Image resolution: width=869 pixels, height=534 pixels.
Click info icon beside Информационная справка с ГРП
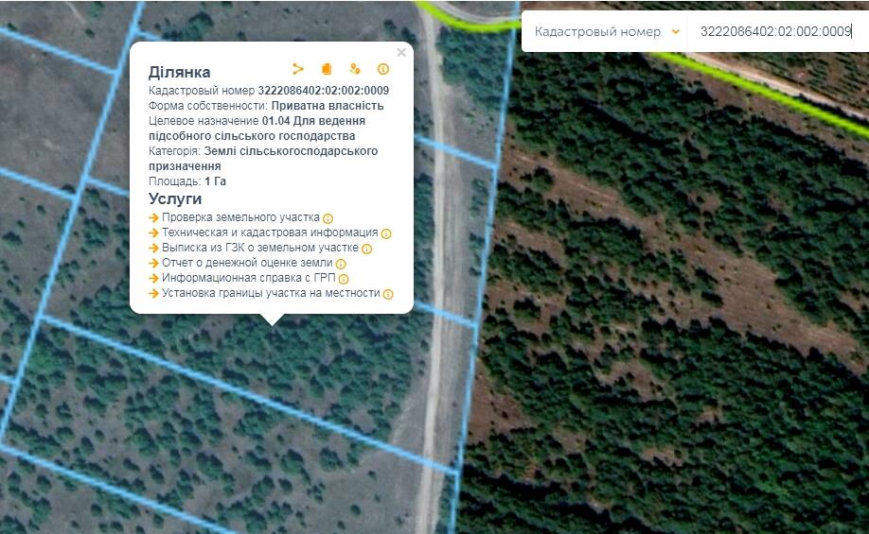tap(344, 279)
